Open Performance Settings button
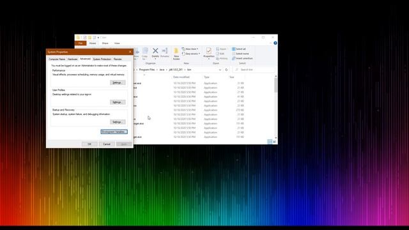409x230 pixels. pyautogui.click(x=118, y=82)
